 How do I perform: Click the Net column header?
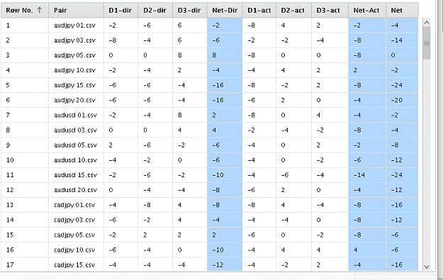402,10
